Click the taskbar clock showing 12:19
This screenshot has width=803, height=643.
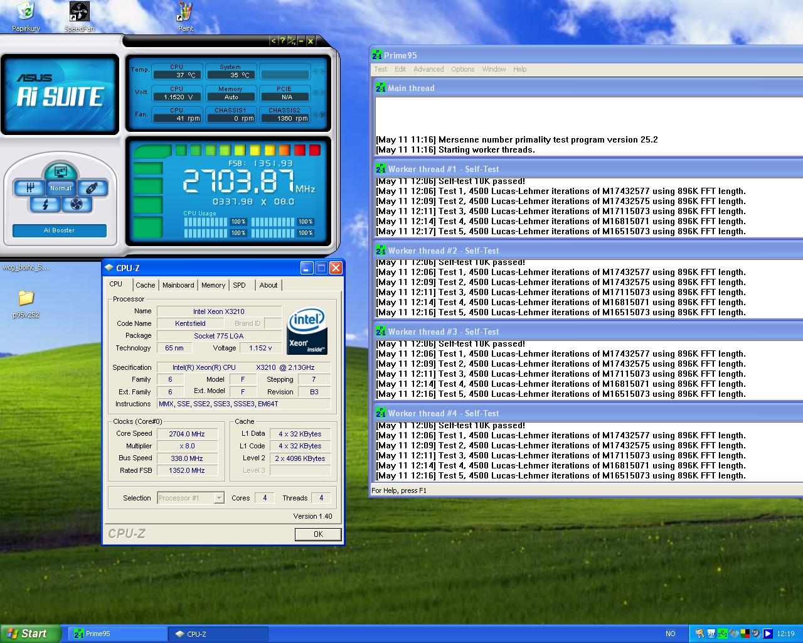786,634
